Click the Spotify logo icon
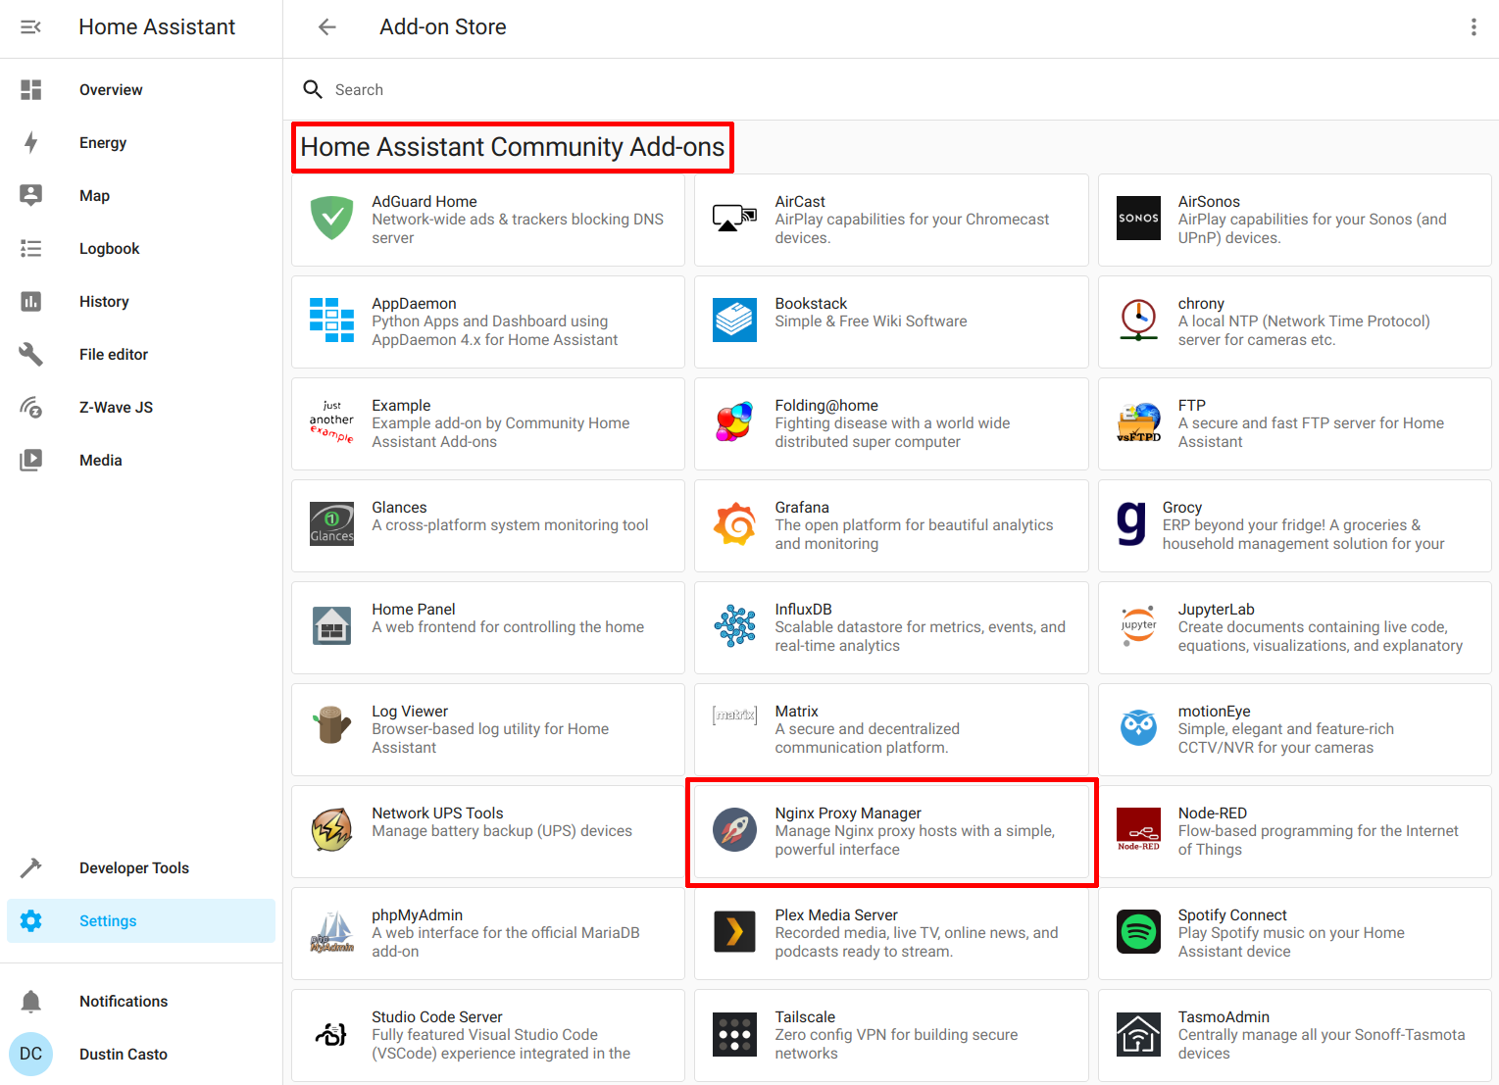 pos(1138,933)
